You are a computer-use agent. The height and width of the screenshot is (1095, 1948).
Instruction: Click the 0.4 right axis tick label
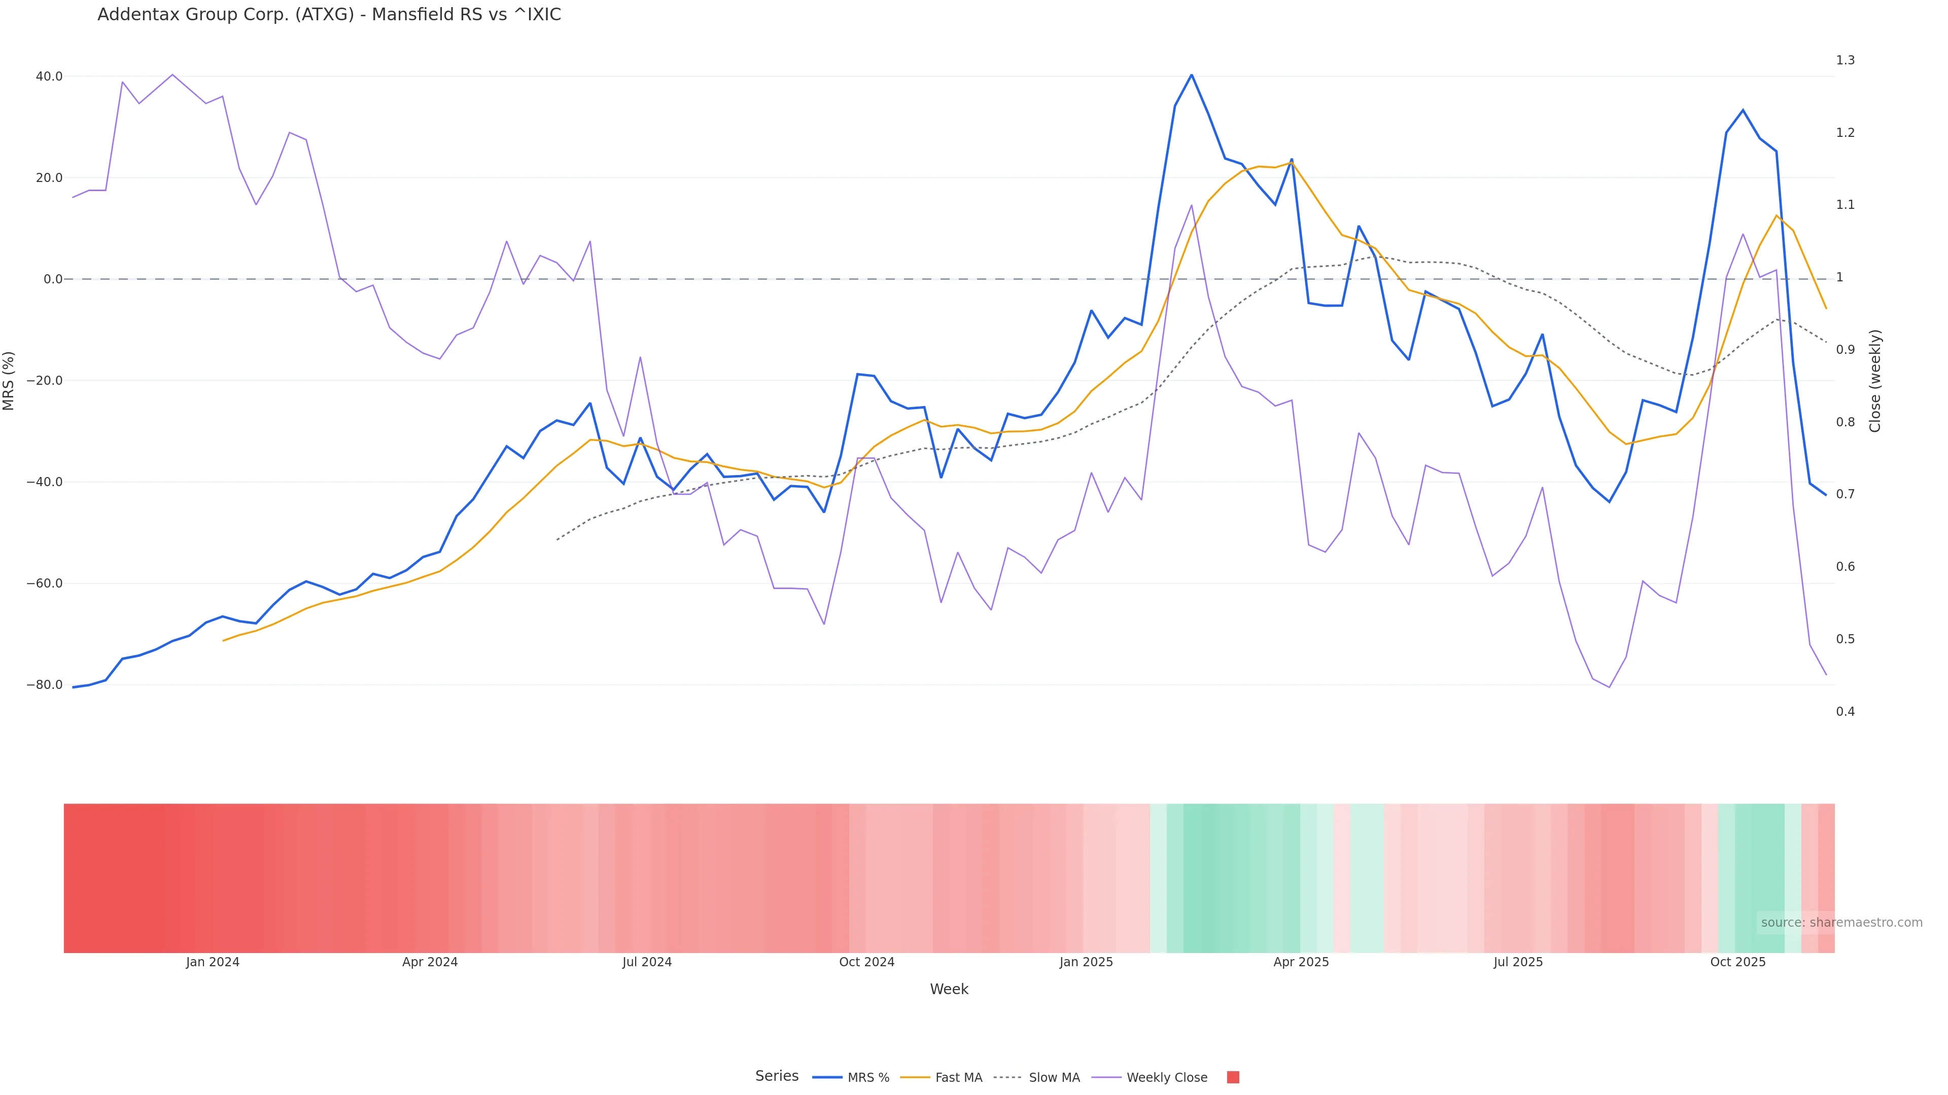[x=1845, y=711]
